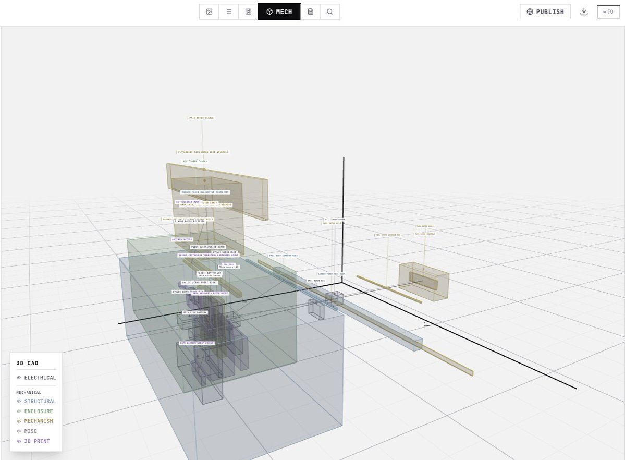Toggle ELECTRICAL layer visibility eye
Image resolution: width=625 pixels, height=460 pixels.
coord(19,378)
